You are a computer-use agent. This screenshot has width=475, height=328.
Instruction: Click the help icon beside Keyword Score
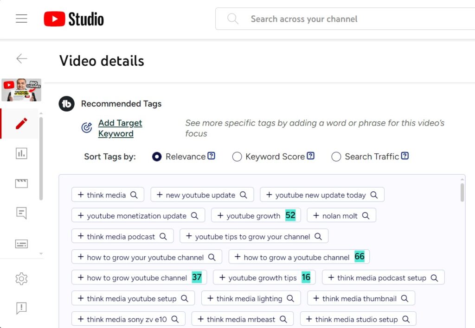pyautogui.click(x=311, y=156)
